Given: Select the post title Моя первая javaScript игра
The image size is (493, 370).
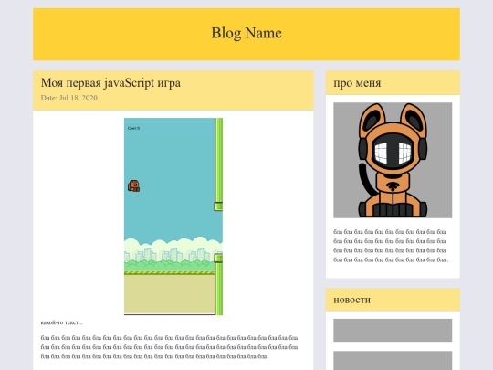Looking at the screenshot, I should tap(110, 83).
